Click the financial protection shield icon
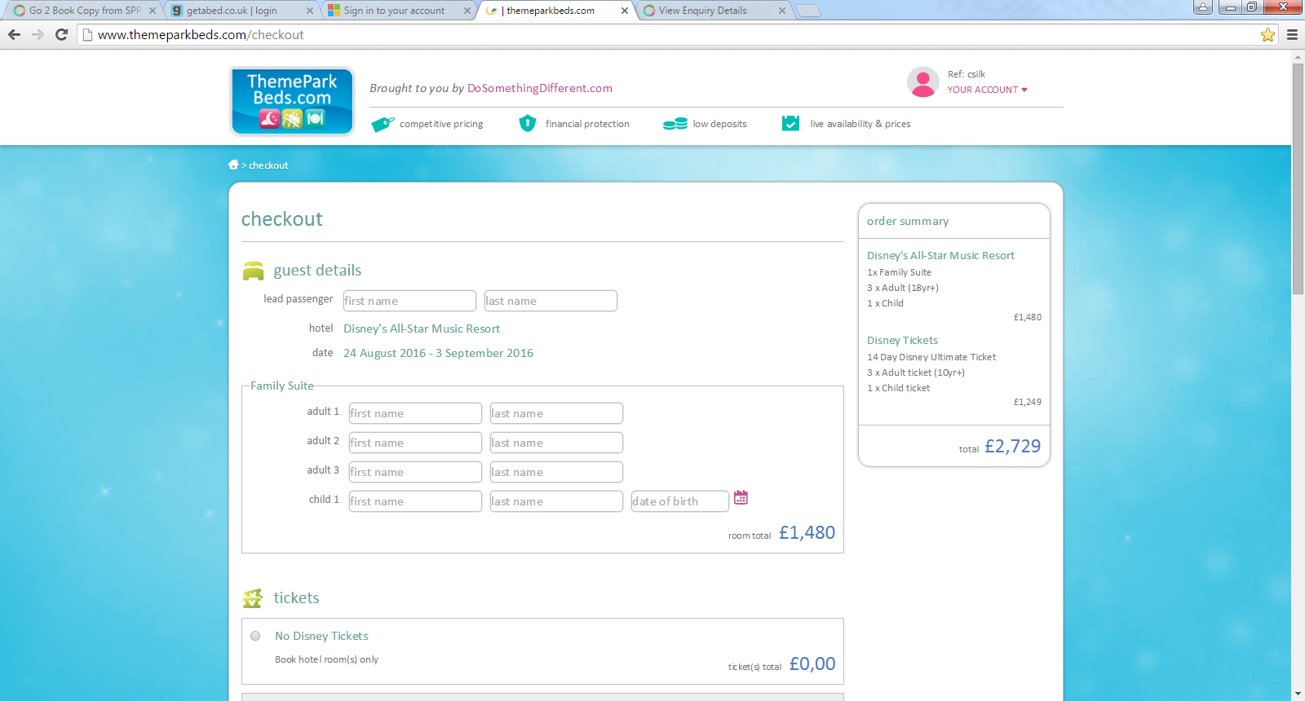Screen dimensions: 1305x701 pyautogui.click(x=528, y=123)
